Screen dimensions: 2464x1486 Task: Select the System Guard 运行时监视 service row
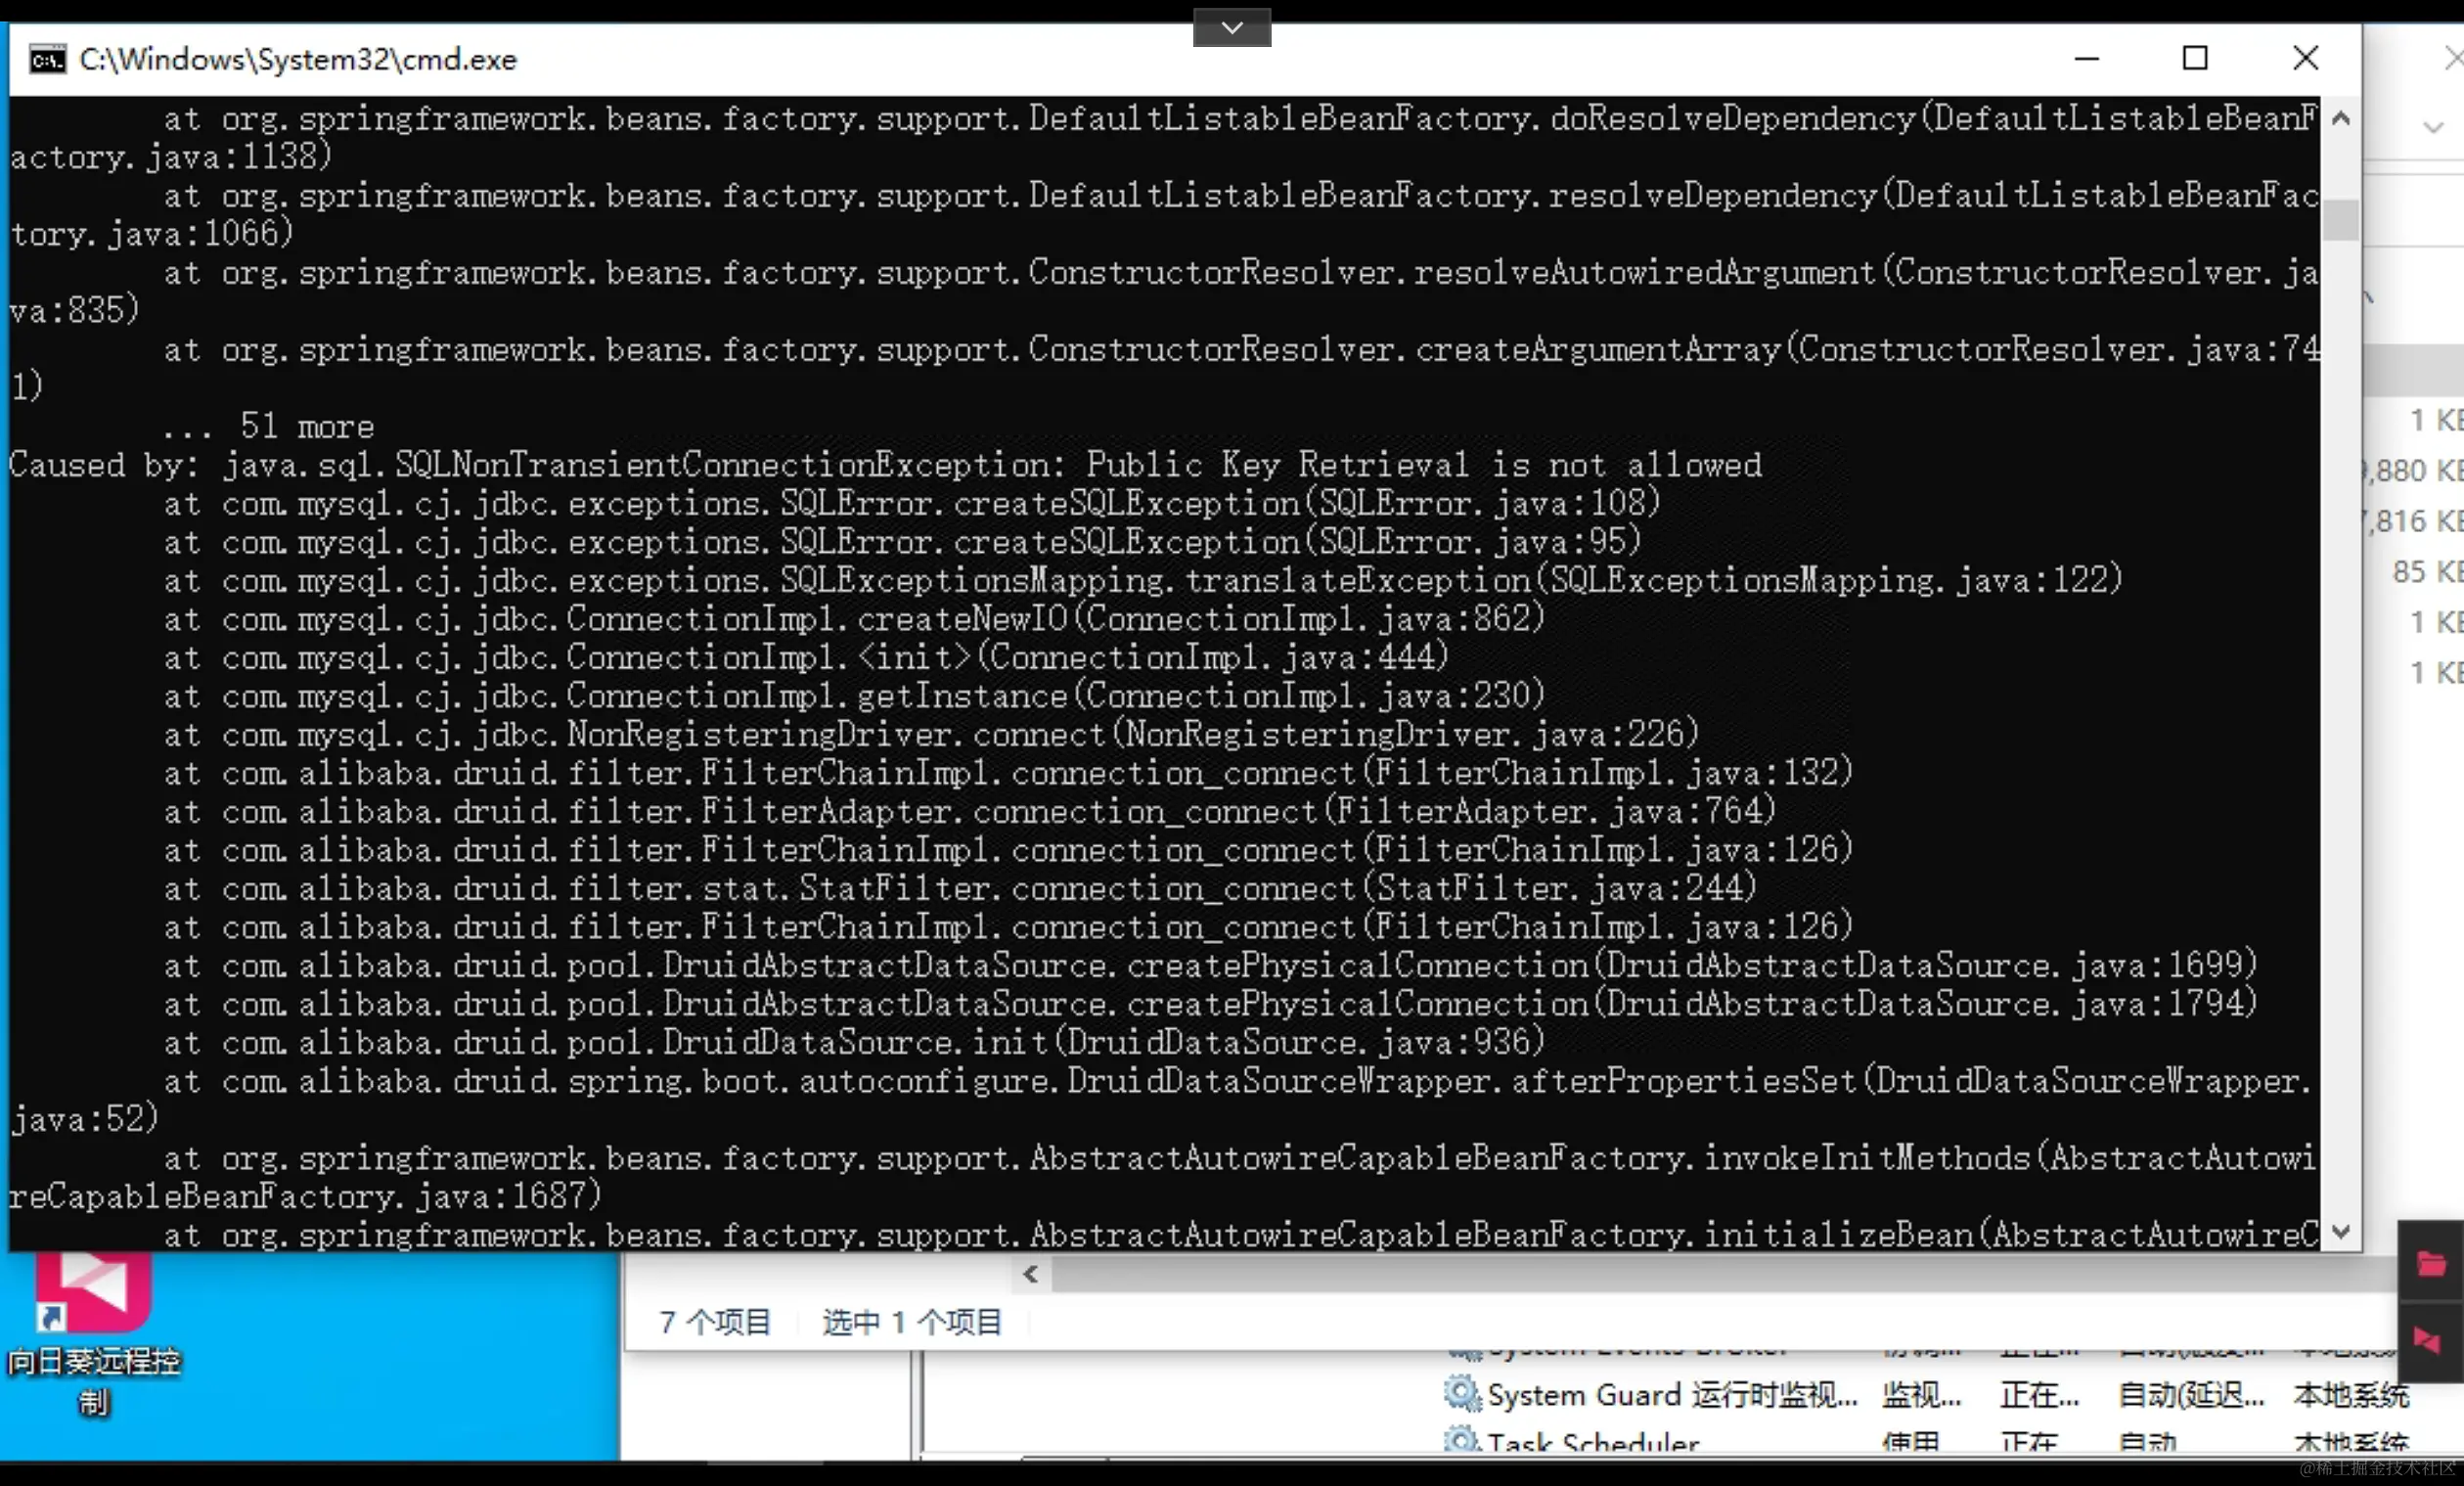point(1670,1395)
